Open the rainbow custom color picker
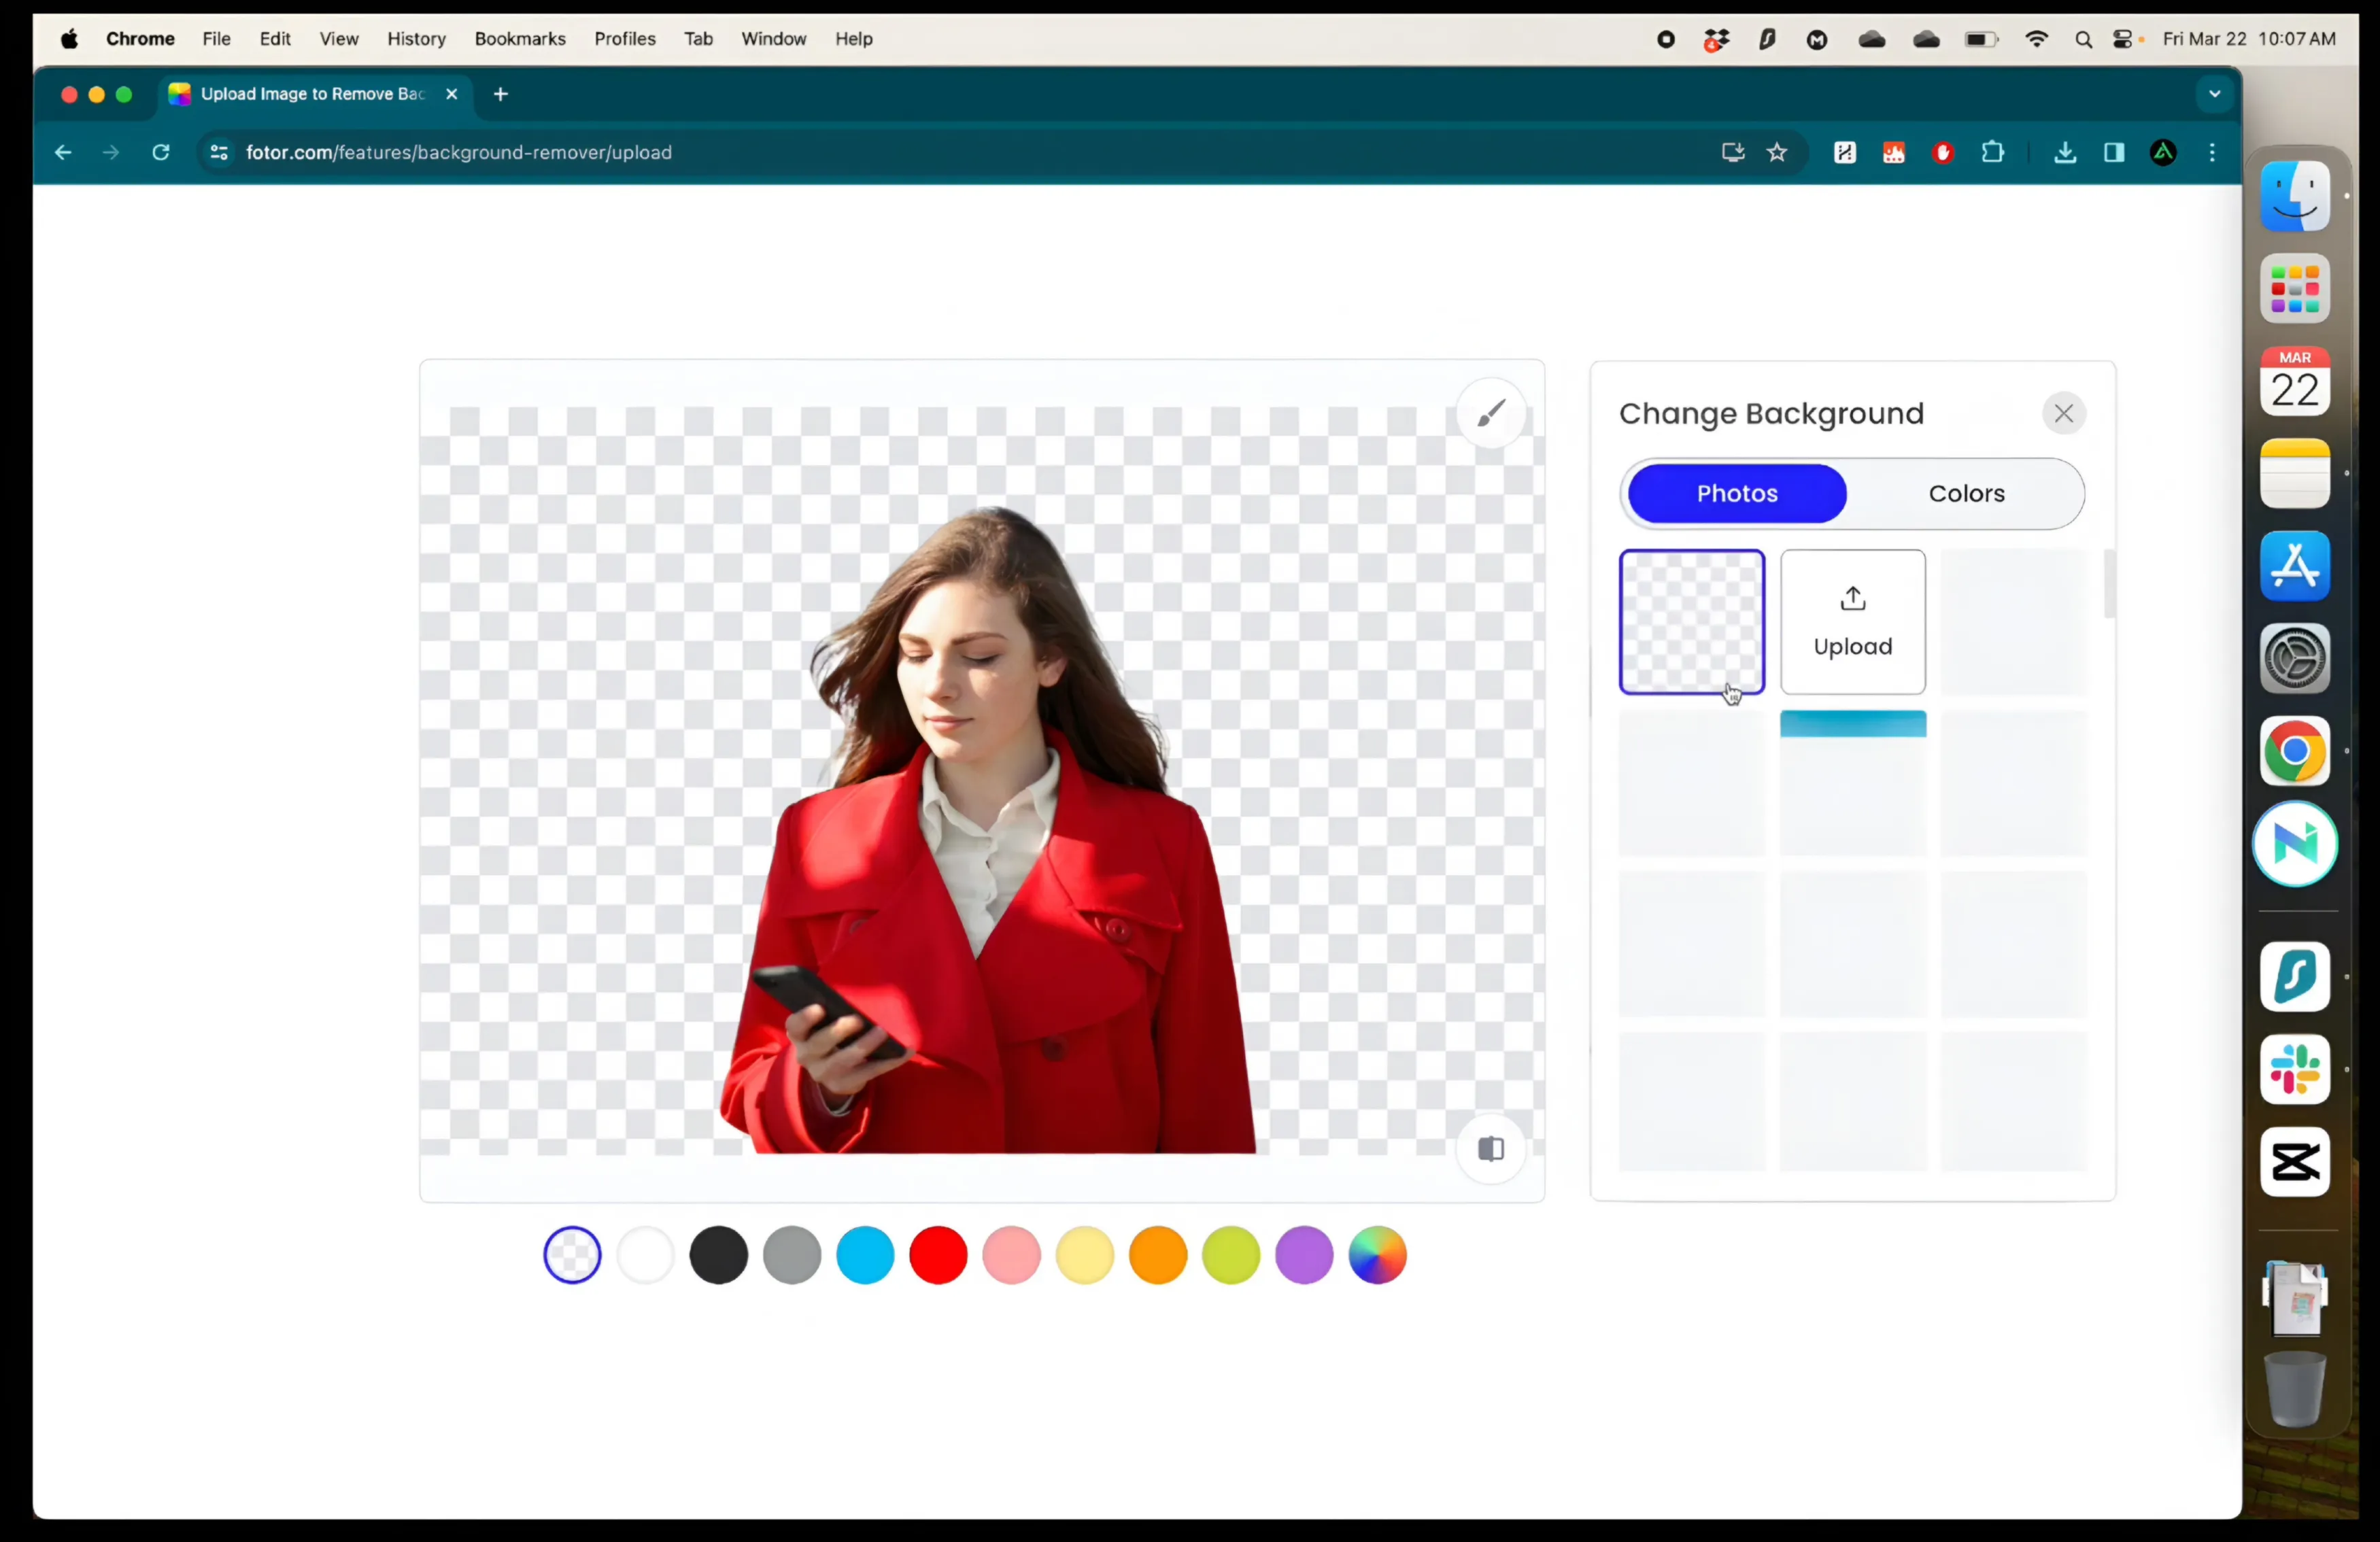The height and width of the screenshot is (1542, 2380). pos(1376,1254)
